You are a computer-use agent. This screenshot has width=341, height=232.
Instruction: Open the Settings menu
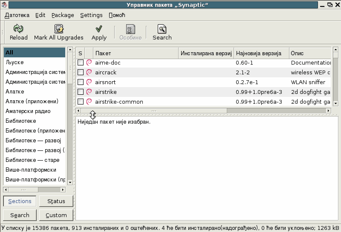pyautogui.click(x=91, y=15)
